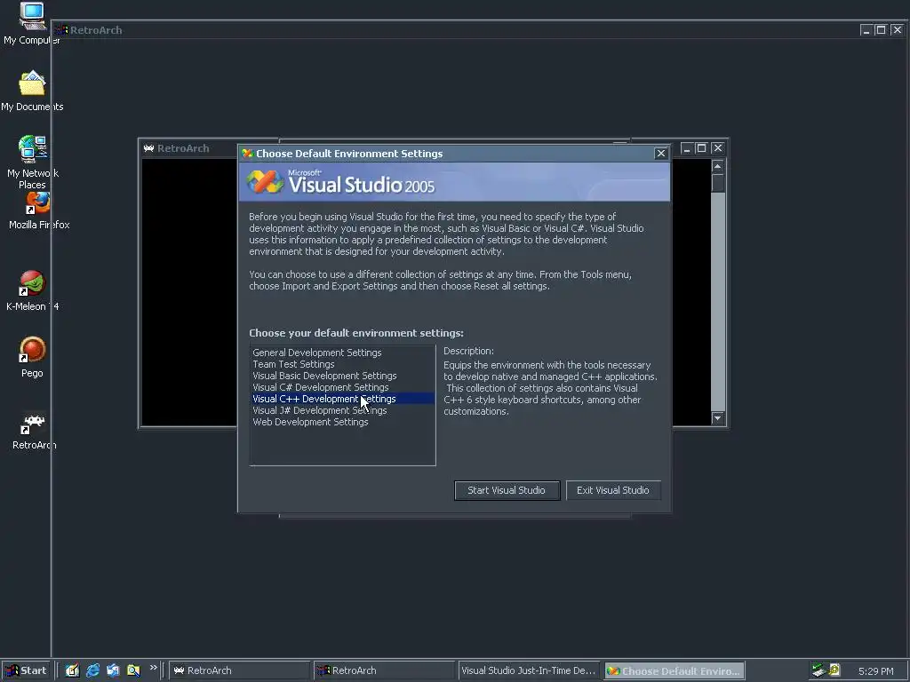Maximize the outer RetroArch window
The image size is (910, 682).
coord(881,29)
